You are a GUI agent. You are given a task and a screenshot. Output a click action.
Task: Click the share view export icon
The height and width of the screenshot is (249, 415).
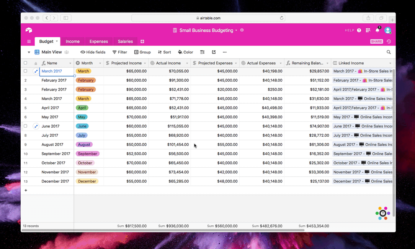[214, 52]
